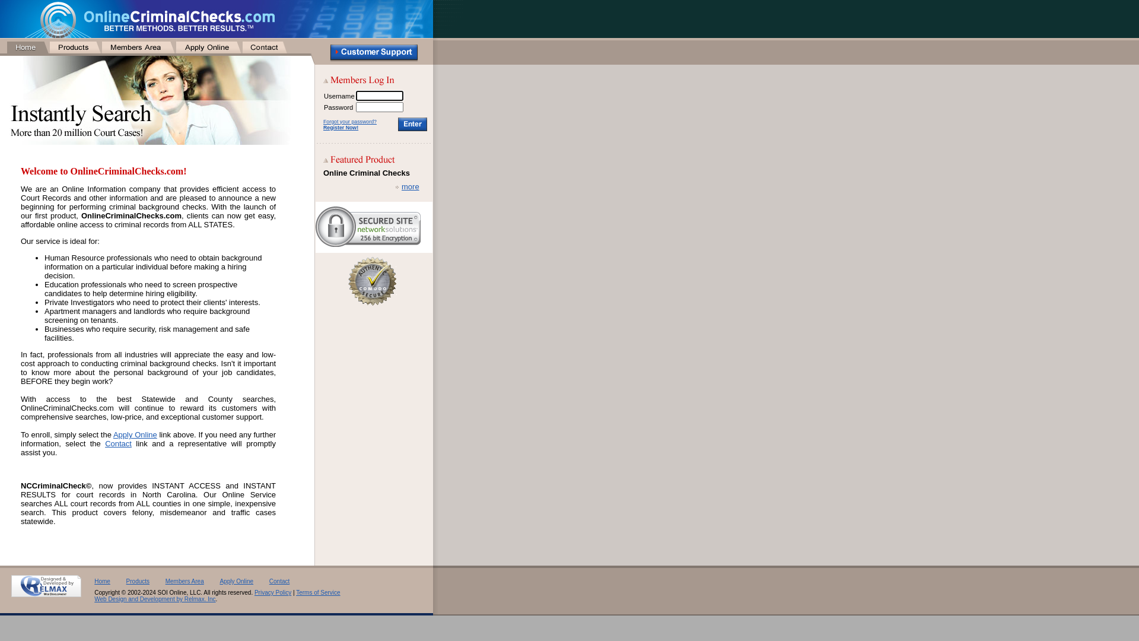Focus the Username input field
Image resolution: width=1139 pixels, height=641 pixels.
coord(380,96)
